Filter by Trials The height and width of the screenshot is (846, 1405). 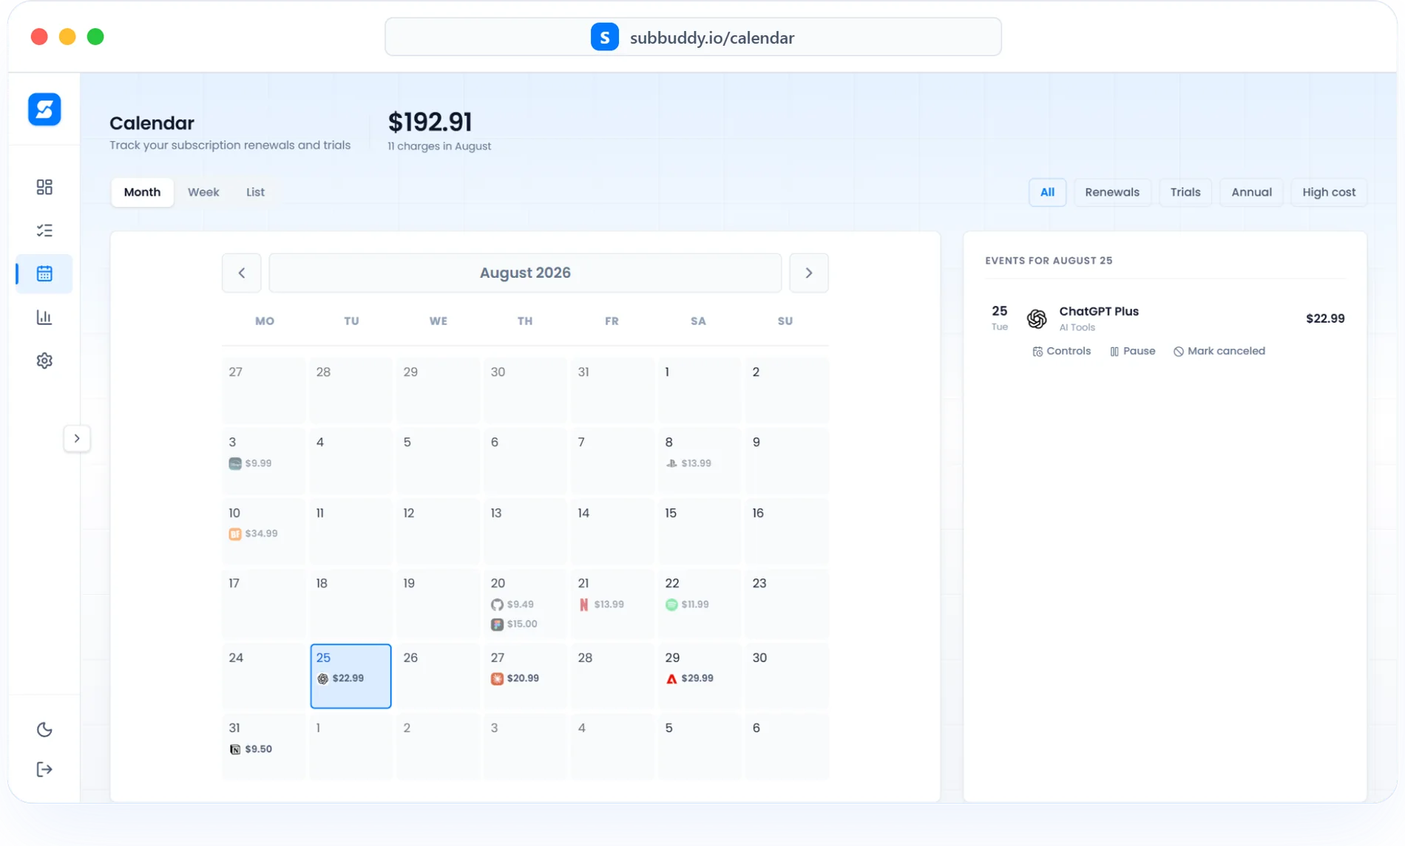1185,192
